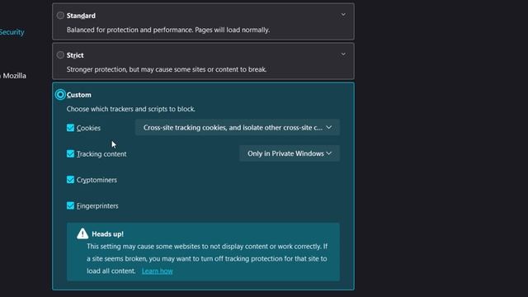Click the Tracking content label
528x297 pixels.
pos(101,154)
